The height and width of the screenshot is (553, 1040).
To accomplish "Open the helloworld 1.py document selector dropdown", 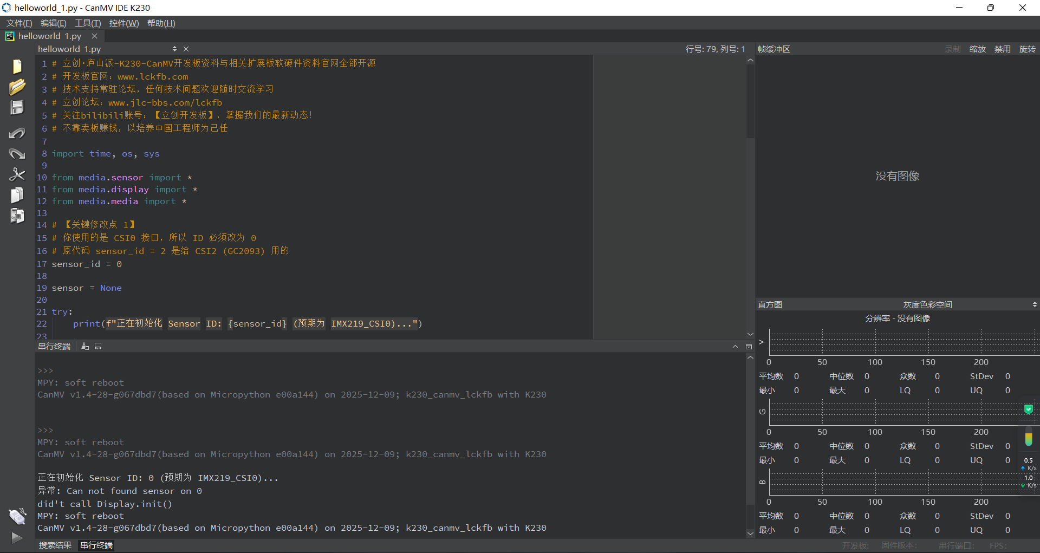I will point(174,49).
